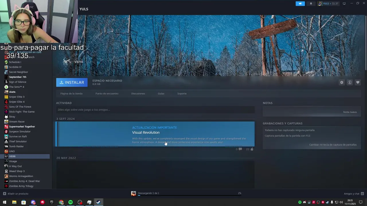The image size is (367, 206).
Task: Open Página de la tienda tab
Action: [71, 94]
